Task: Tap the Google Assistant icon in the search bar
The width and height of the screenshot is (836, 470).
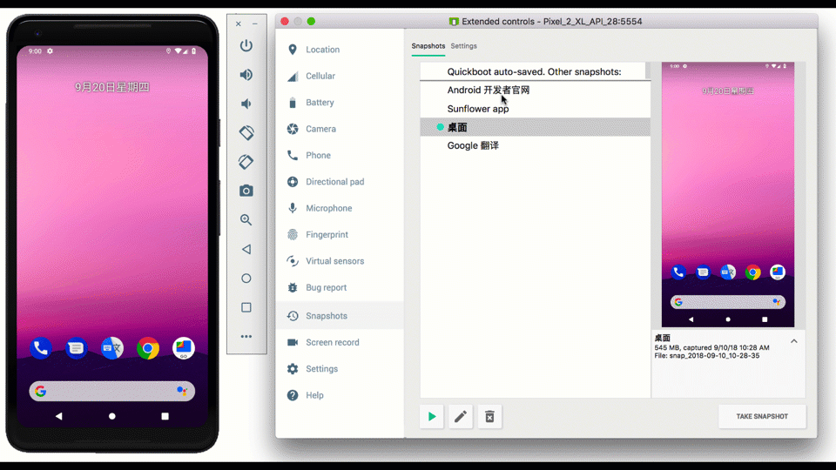Action: tap(181, 391)
